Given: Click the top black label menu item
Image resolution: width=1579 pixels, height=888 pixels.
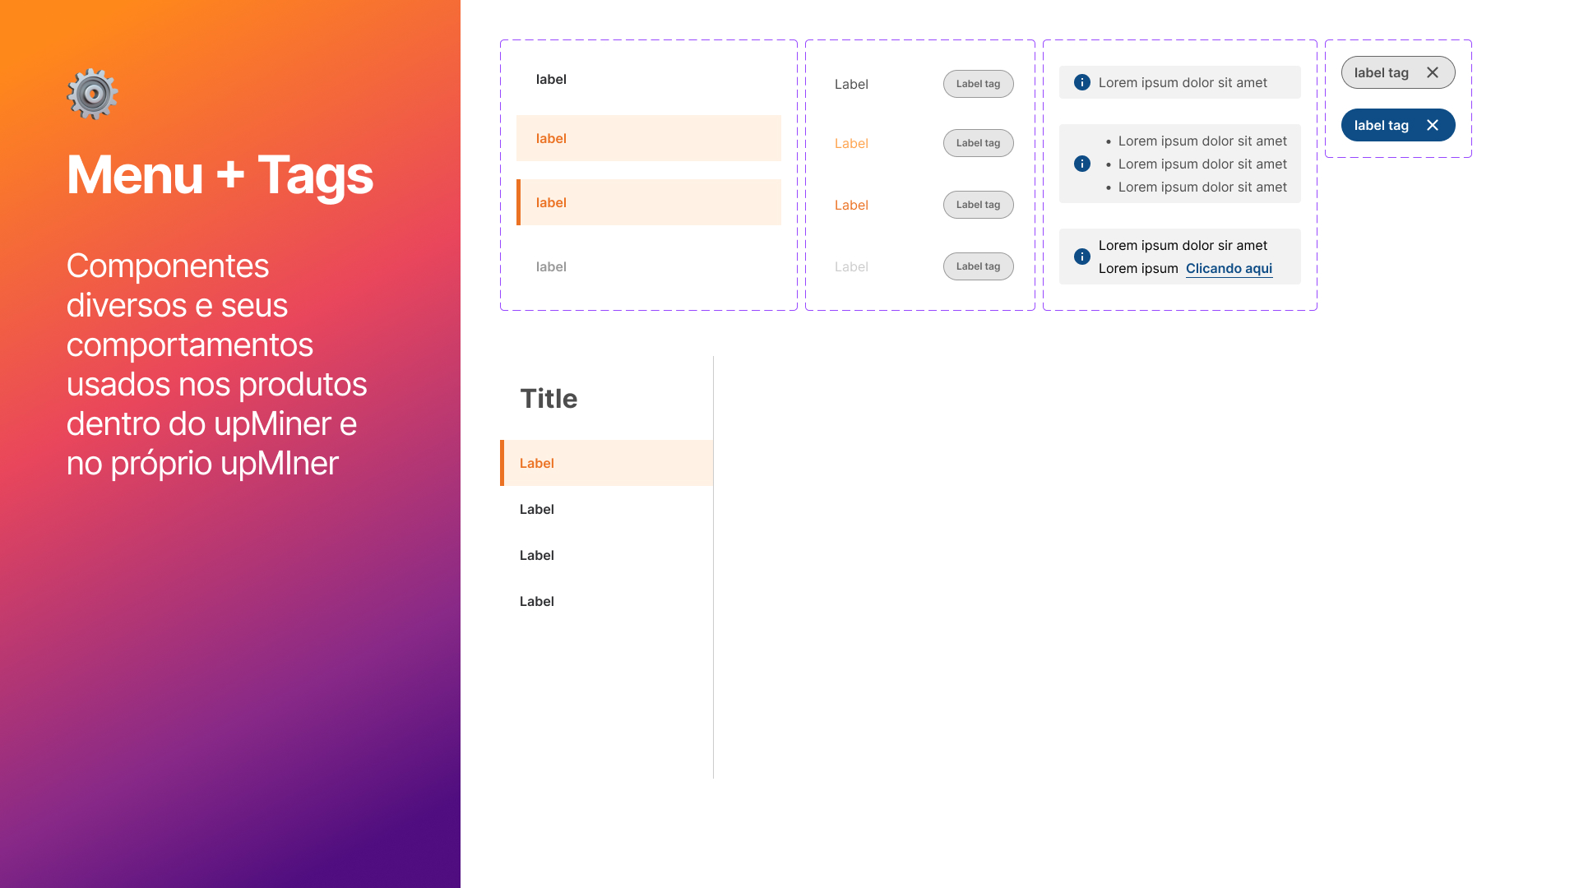Looking at the screenshot, I should [551, 79].
